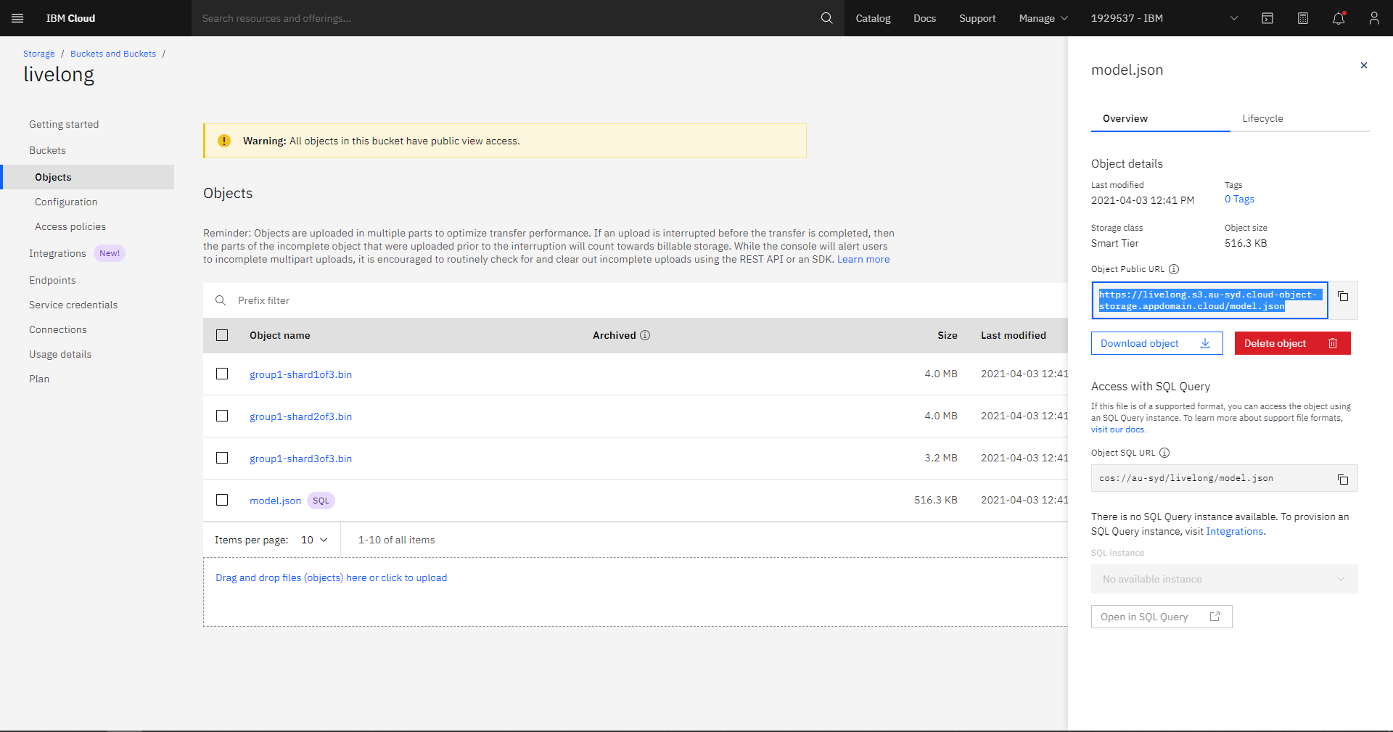Click the Download object button
The image size is (1393, 732).
pos(1156,343)
